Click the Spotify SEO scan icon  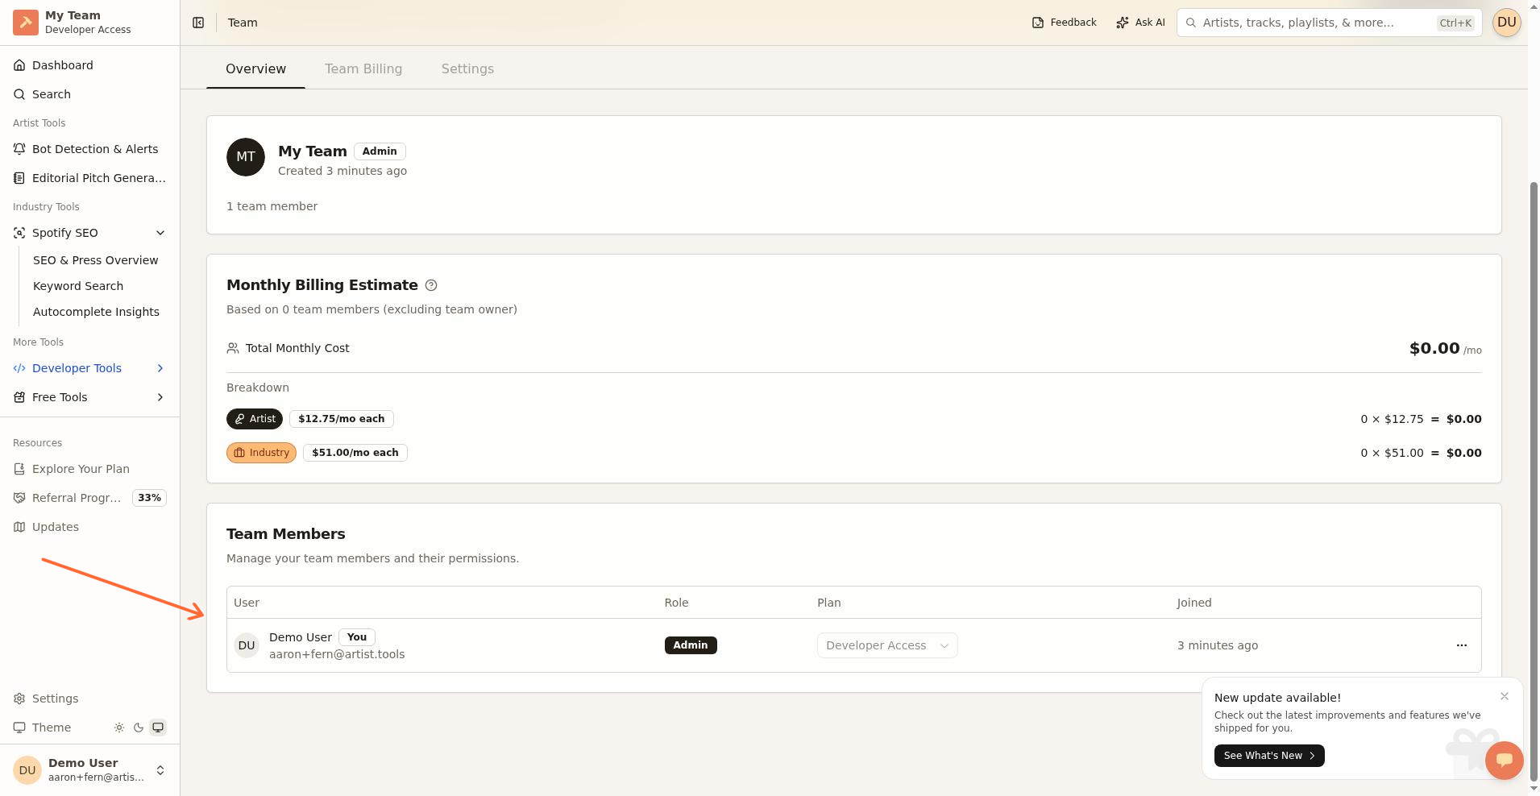tap(19, 233)
